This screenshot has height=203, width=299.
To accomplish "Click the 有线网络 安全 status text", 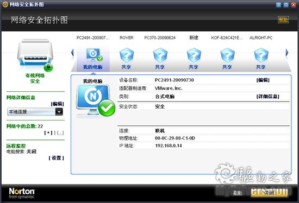I will click(35, 78).
